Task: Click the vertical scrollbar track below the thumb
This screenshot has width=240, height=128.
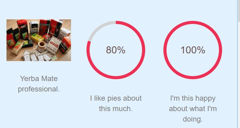Action: pyautogui.click(x=239, y=75)
